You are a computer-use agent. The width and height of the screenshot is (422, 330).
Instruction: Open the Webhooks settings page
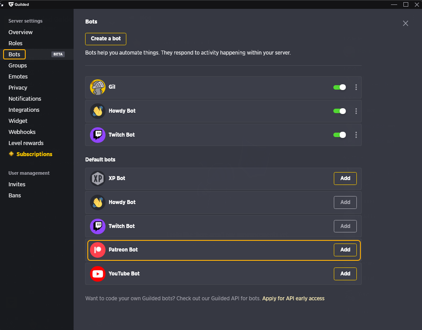[x=22, y=132]
